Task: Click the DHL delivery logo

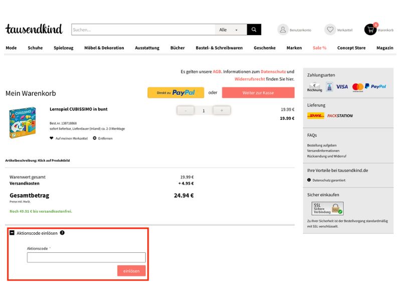Action: coord(316,116)
